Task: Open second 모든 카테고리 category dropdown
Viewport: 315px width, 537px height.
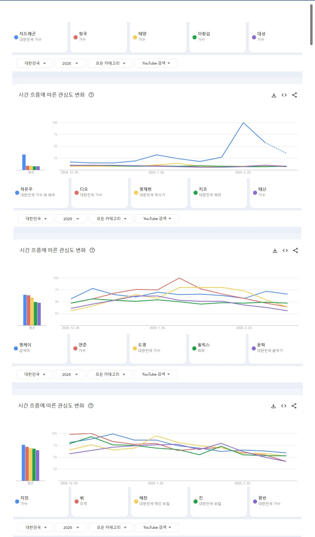Action: [x=111, y=219]
